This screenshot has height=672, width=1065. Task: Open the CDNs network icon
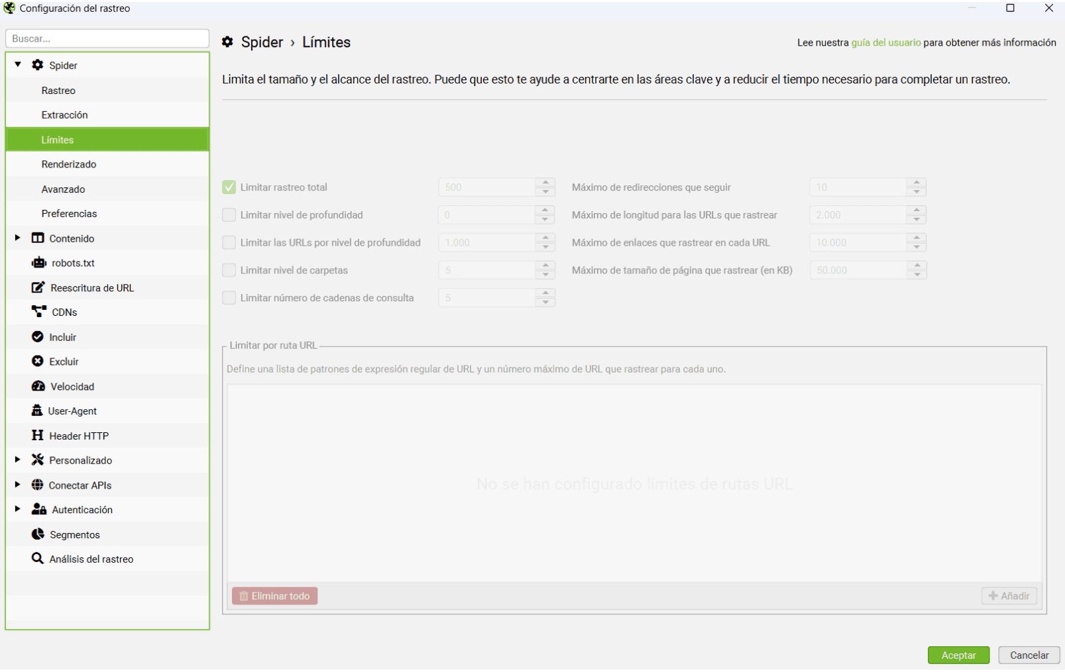[x=38, y=312]
